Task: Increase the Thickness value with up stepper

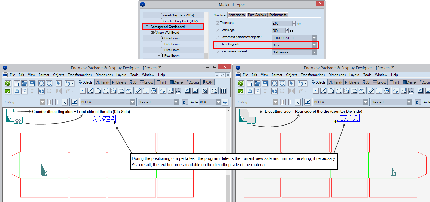Action: (294, 22)
